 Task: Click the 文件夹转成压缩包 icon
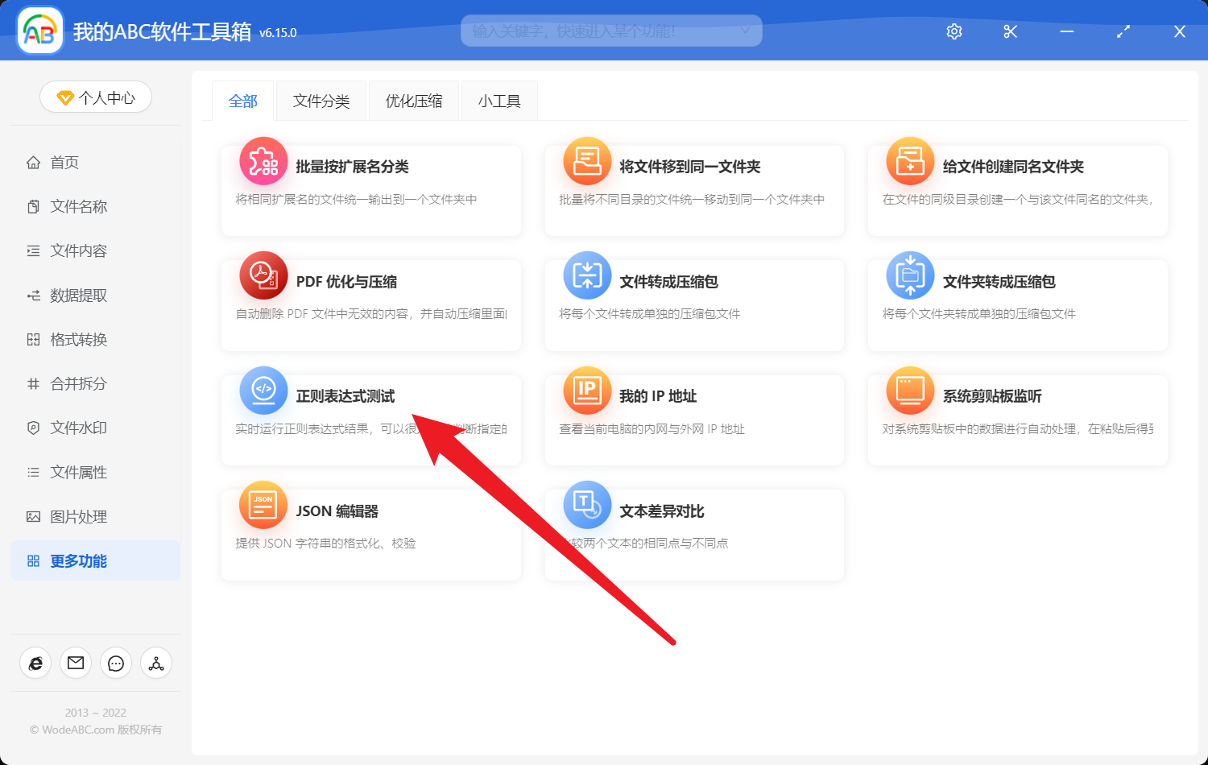point(909,275)
